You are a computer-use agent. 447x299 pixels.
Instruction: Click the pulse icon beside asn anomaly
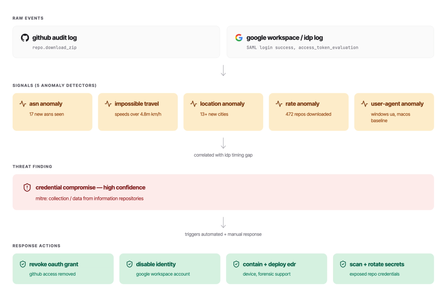(23, 104)
